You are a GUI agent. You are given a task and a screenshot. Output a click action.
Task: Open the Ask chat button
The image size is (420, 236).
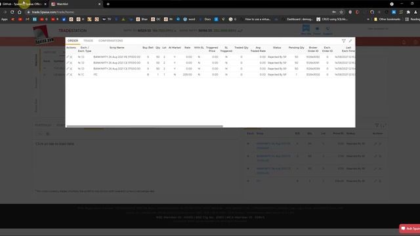click(409, 229)
